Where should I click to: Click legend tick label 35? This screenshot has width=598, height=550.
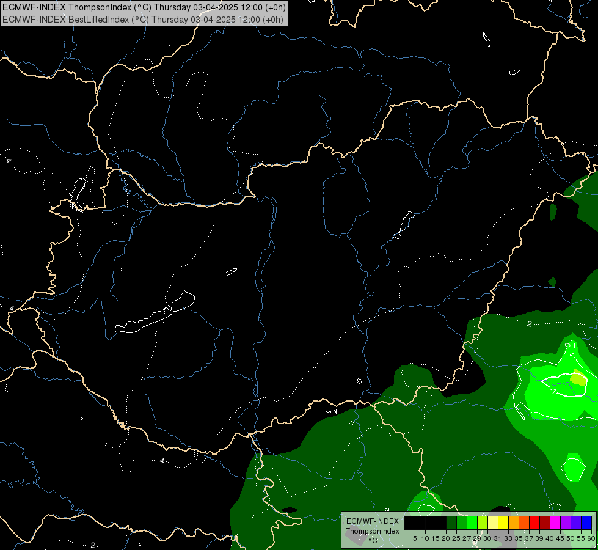tap(519, 538)
